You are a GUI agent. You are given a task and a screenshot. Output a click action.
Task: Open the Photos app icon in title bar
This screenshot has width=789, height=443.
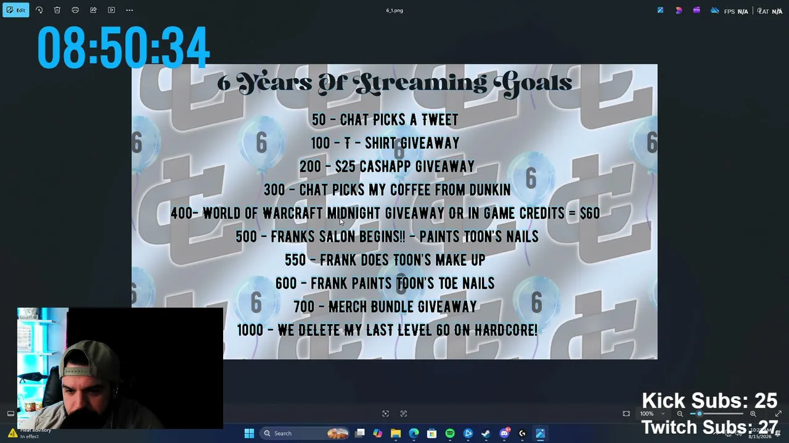coord(660,10)
